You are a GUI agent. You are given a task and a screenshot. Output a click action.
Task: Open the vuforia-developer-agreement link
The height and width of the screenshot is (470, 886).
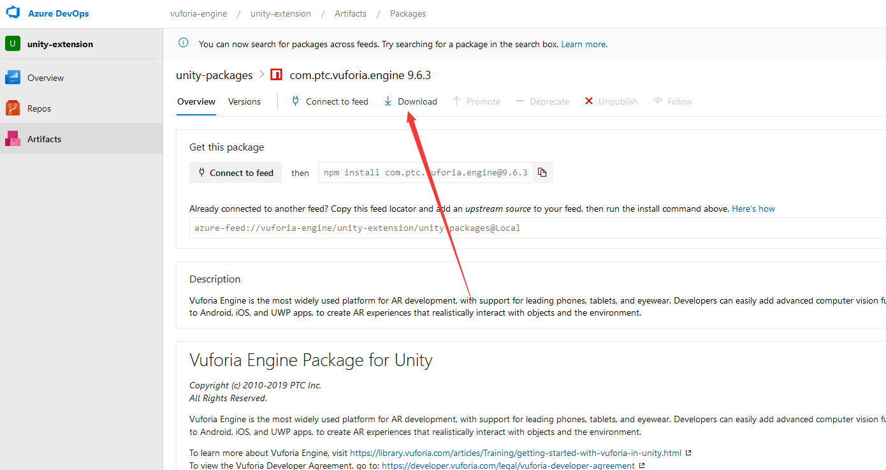tap(508, 466)
